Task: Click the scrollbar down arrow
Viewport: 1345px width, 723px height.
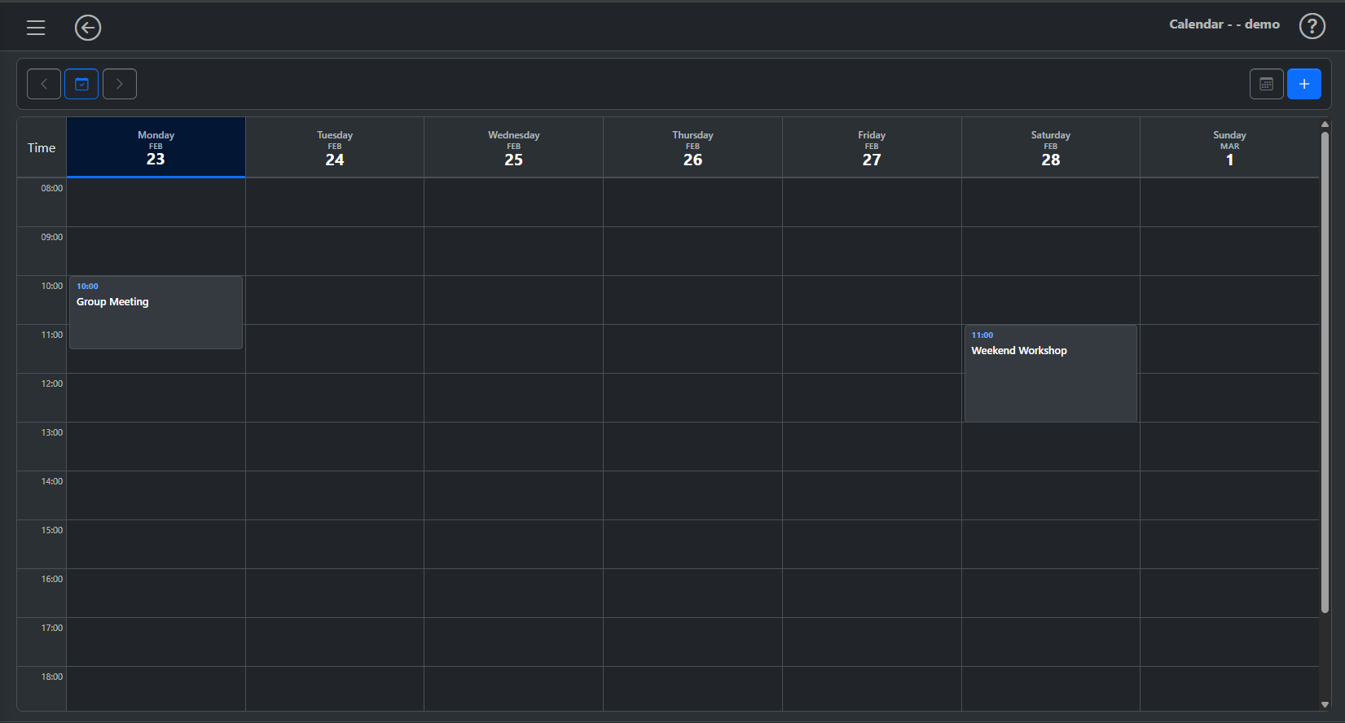Action: tap(1325, 705)
